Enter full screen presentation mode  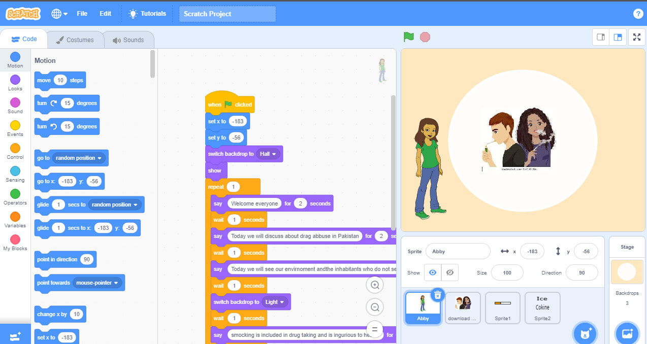(637, 37)
